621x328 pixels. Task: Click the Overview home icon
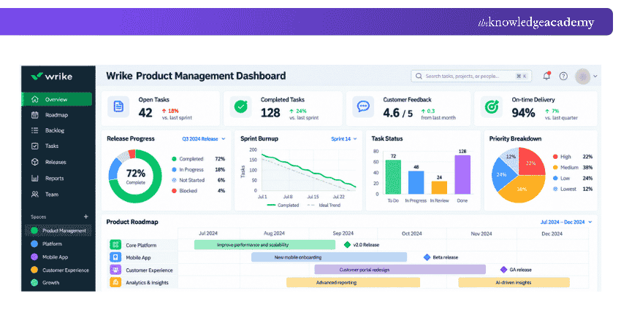click(35, 99)
